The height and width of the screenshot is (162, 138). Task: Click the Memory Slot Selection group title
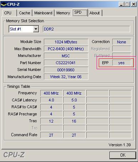(25, 21)
